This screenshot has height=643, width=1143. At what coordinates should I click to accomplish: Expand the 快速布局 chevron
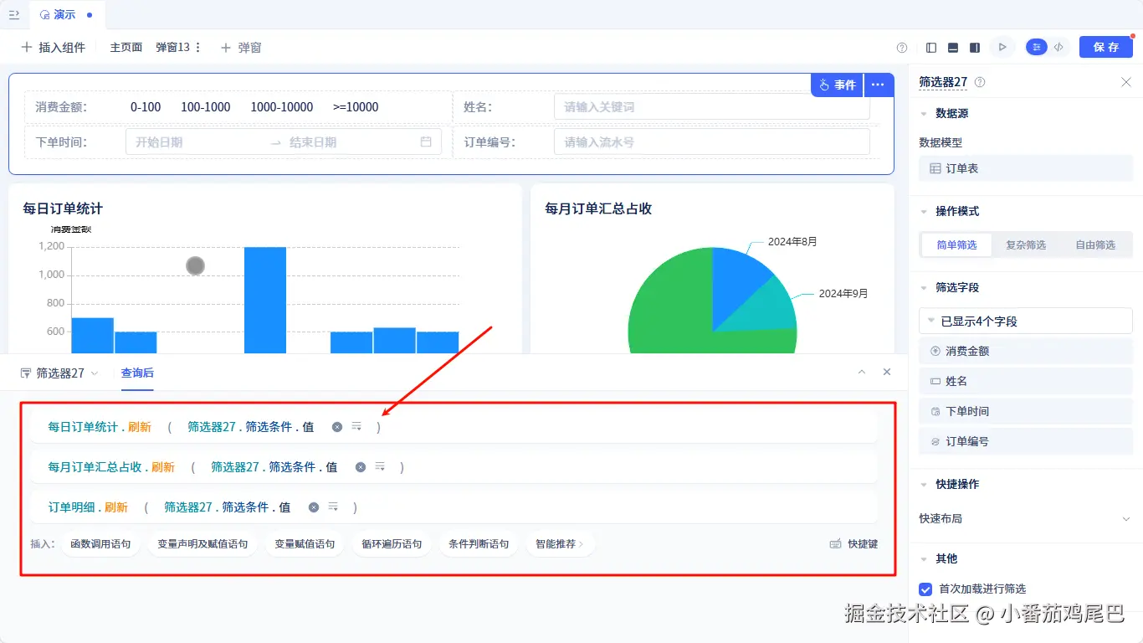pos(1126,519)
